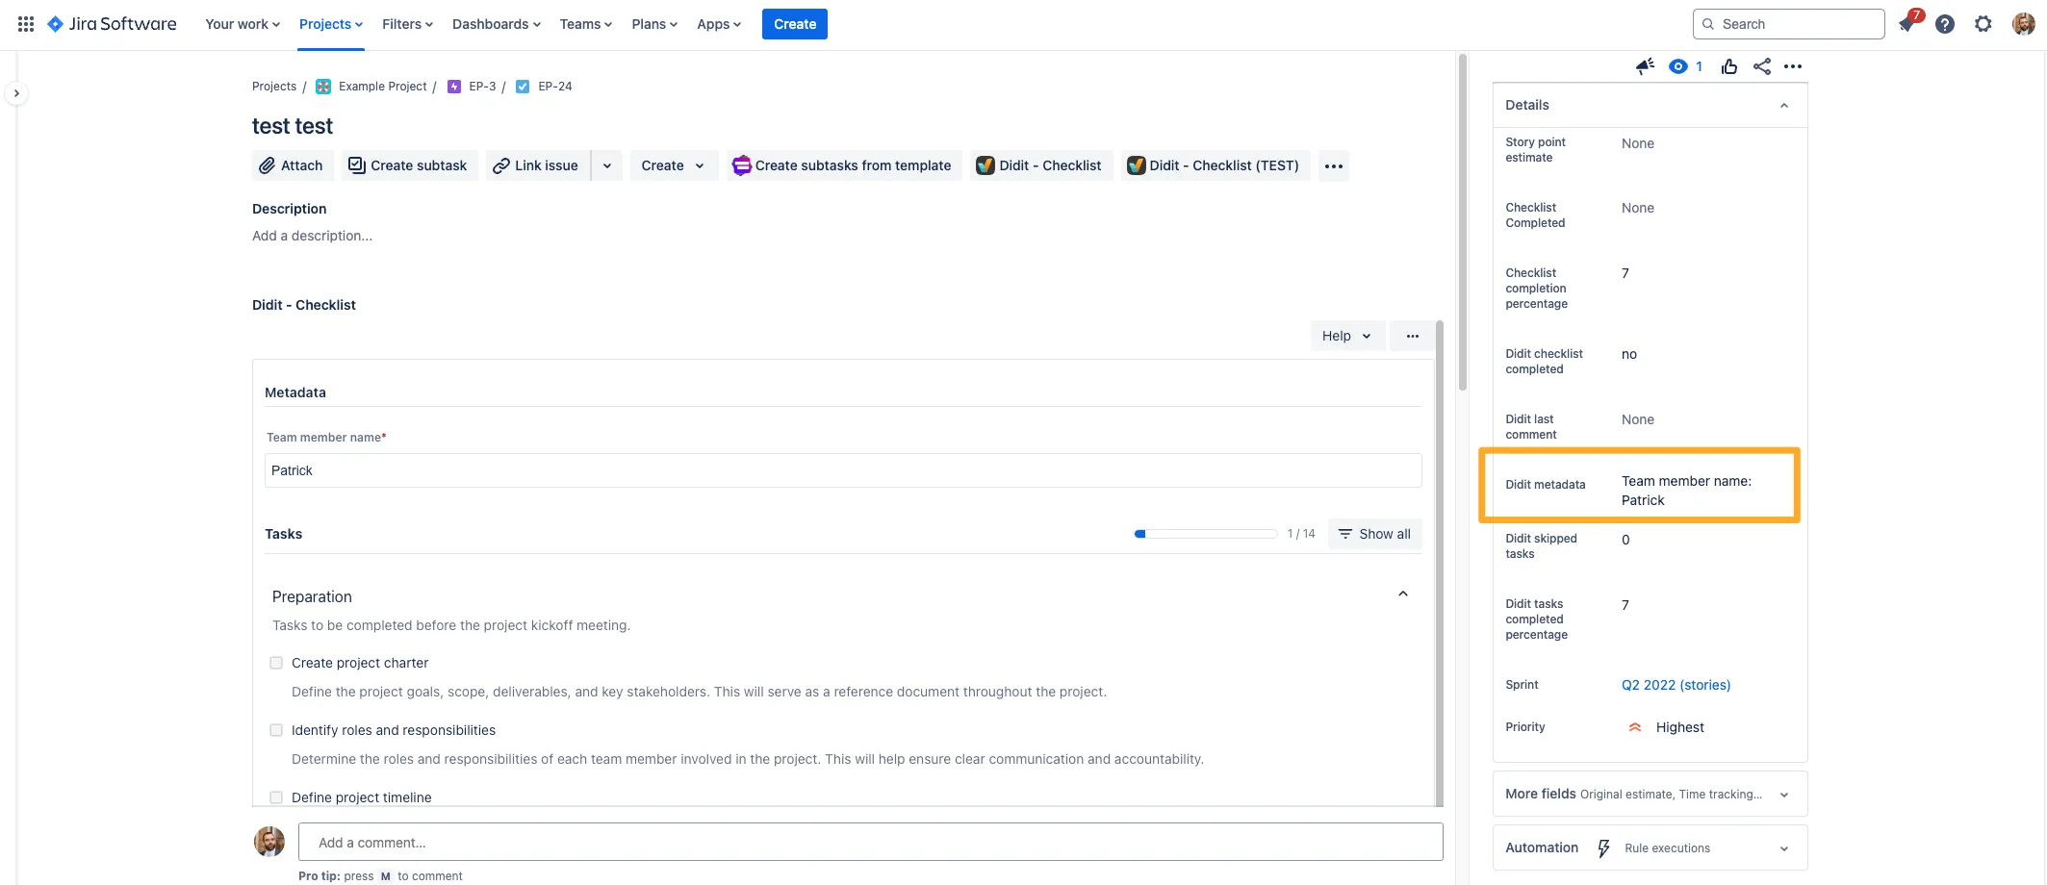This screenshot has width=2047, height=885.
Task: Click Create subtasks from template
Action: tap(842, 165)
